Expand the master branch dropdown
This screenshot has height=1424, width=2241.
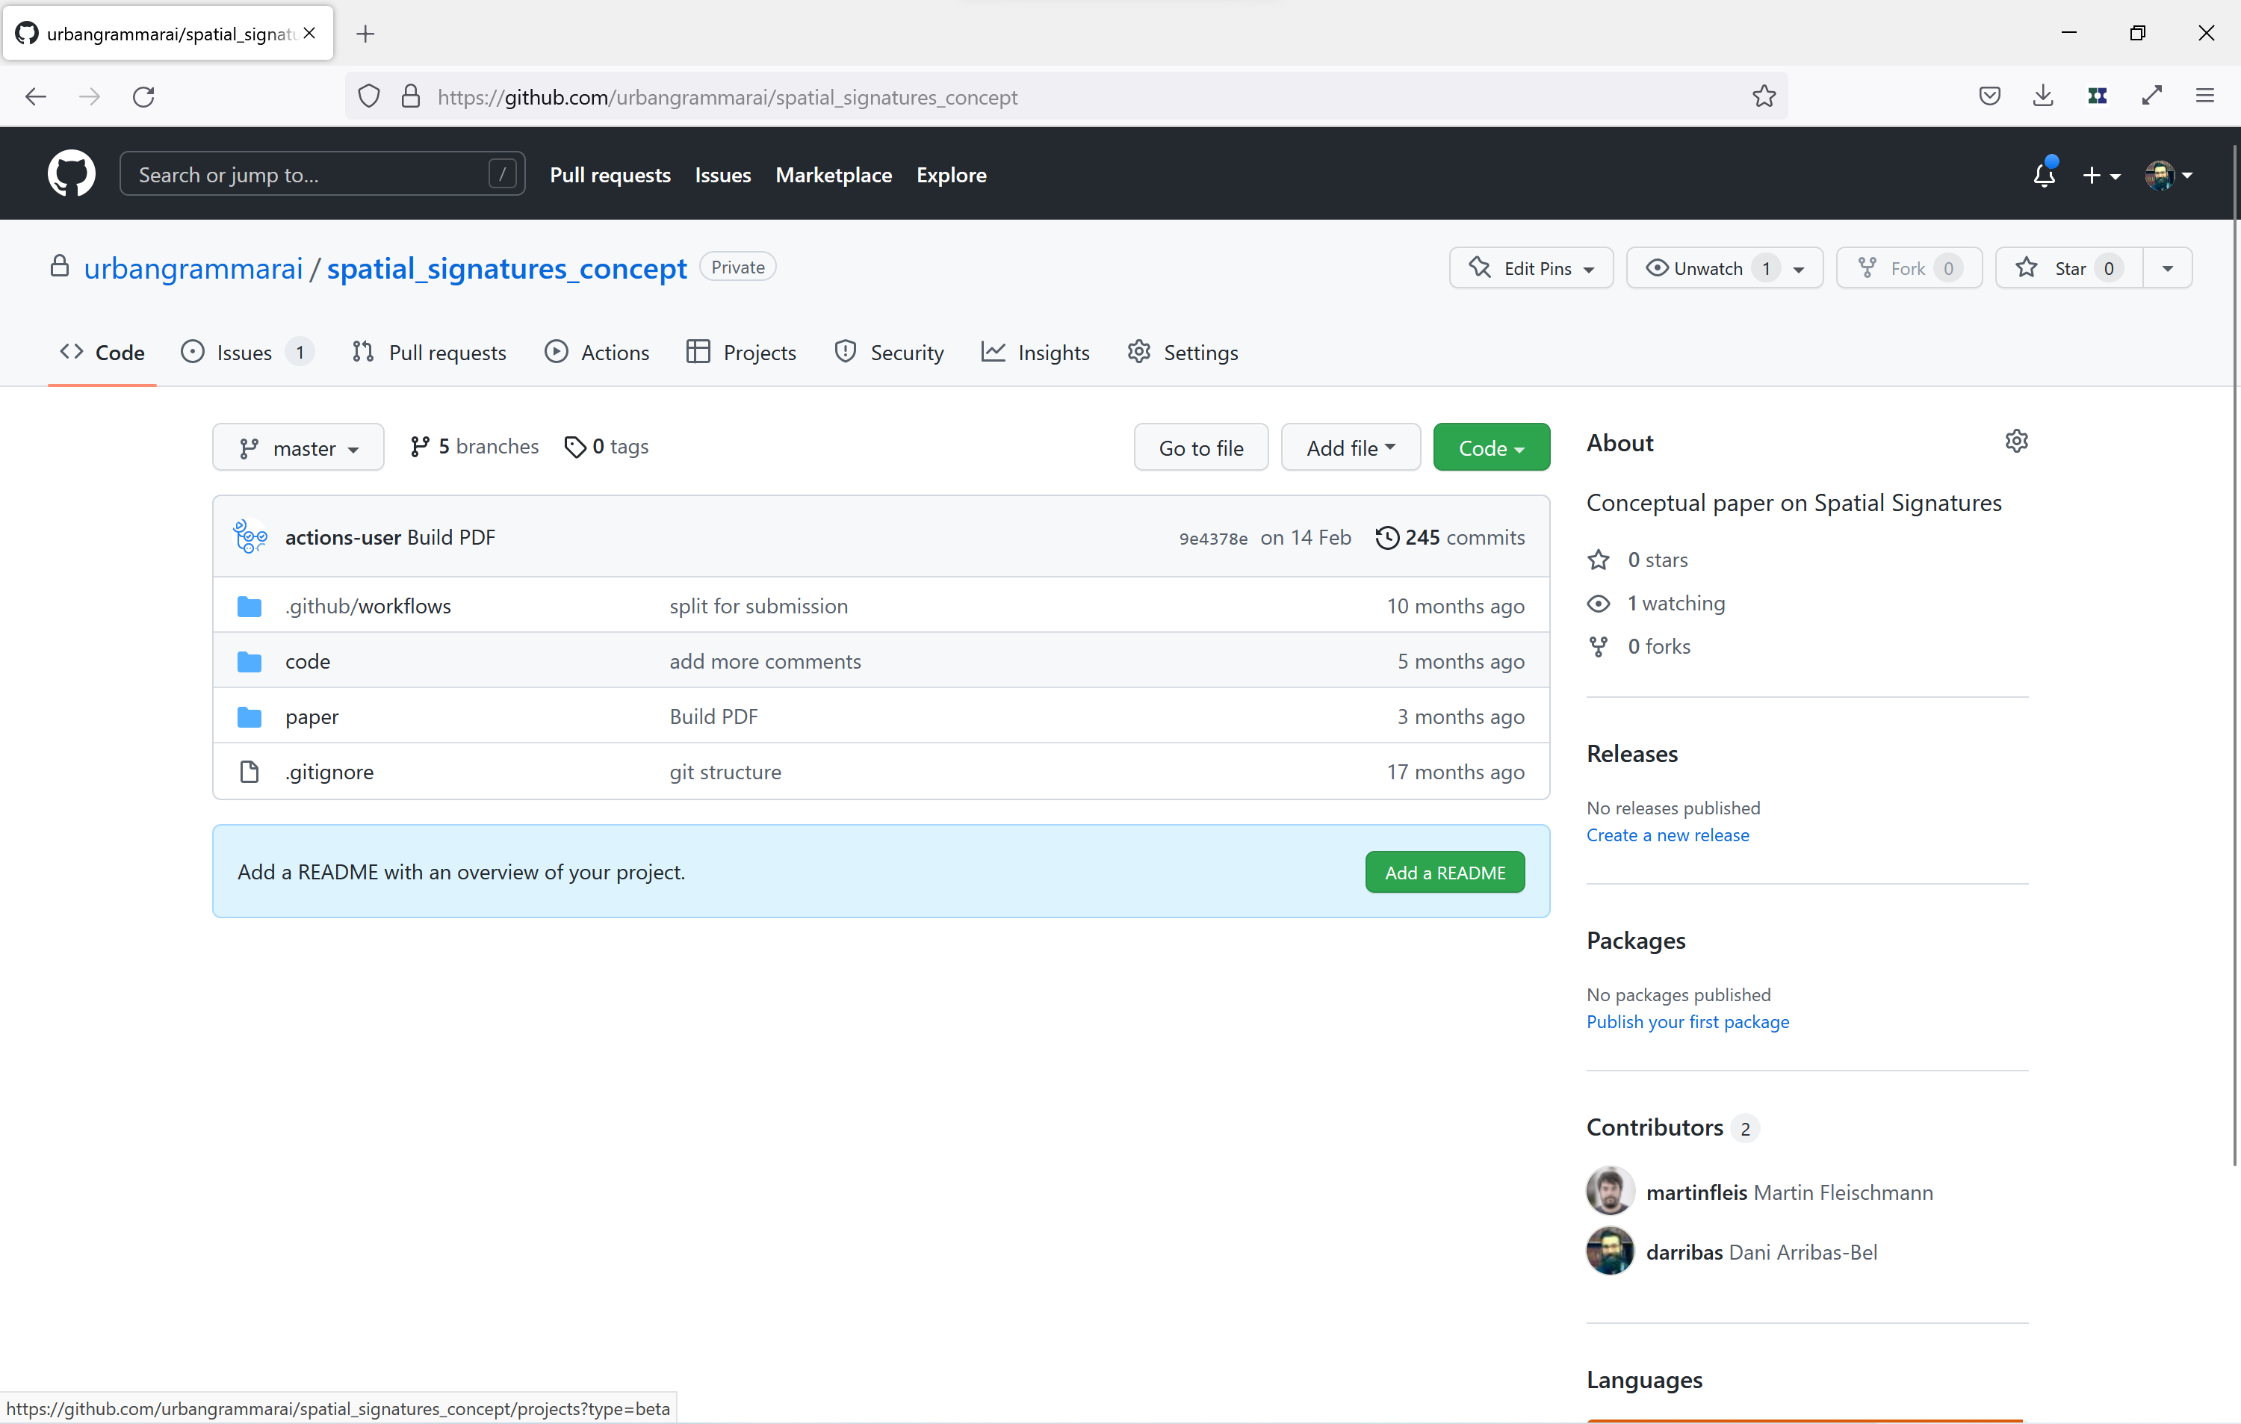click(x=298, y=448)
